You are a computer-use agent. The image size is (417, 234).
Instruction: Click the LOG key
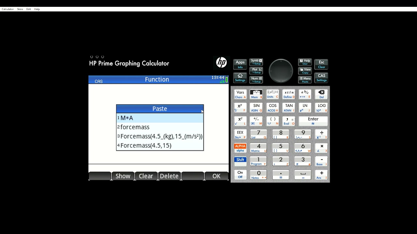[321, 108]
